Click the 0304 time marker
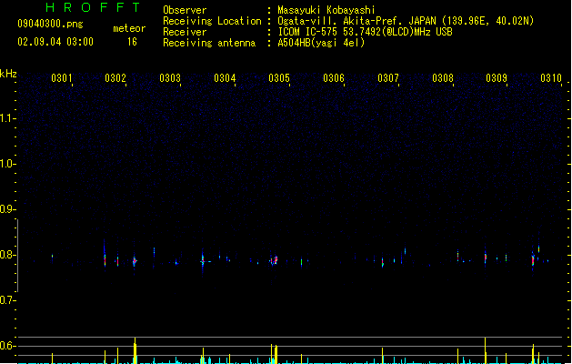Image resolution: width=572 pixels, height=364 pixels. pos(225,78)
